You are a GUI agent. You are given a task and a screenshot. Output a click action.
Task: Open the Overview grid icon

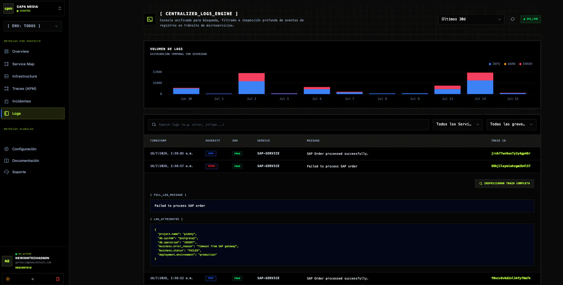pyautogui.click(x=6, y=51)
